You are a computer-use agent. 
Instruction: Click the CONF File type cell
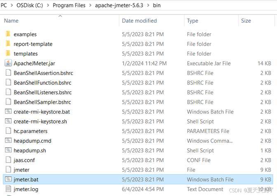tap(199, 160)
